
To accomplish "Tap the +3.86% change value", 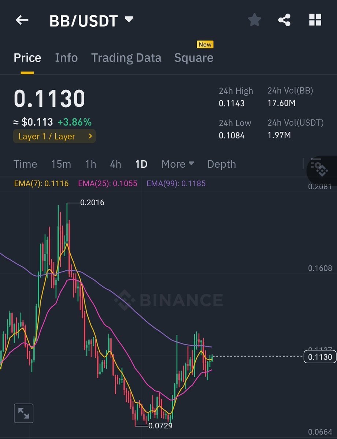I will pyautogui.click(x=74, y=122).
